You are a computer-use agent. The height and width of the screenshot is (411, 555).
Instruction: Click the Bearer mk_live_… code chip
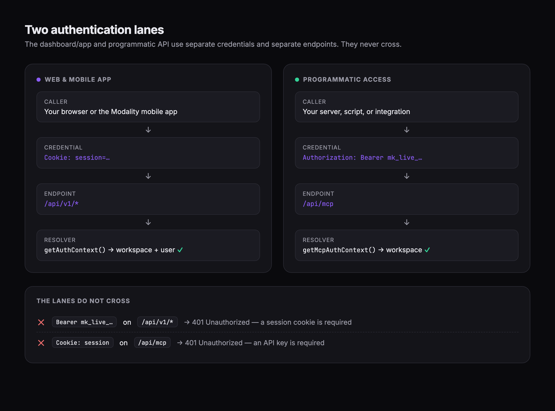pyautogui.click(x=84, y=322)
